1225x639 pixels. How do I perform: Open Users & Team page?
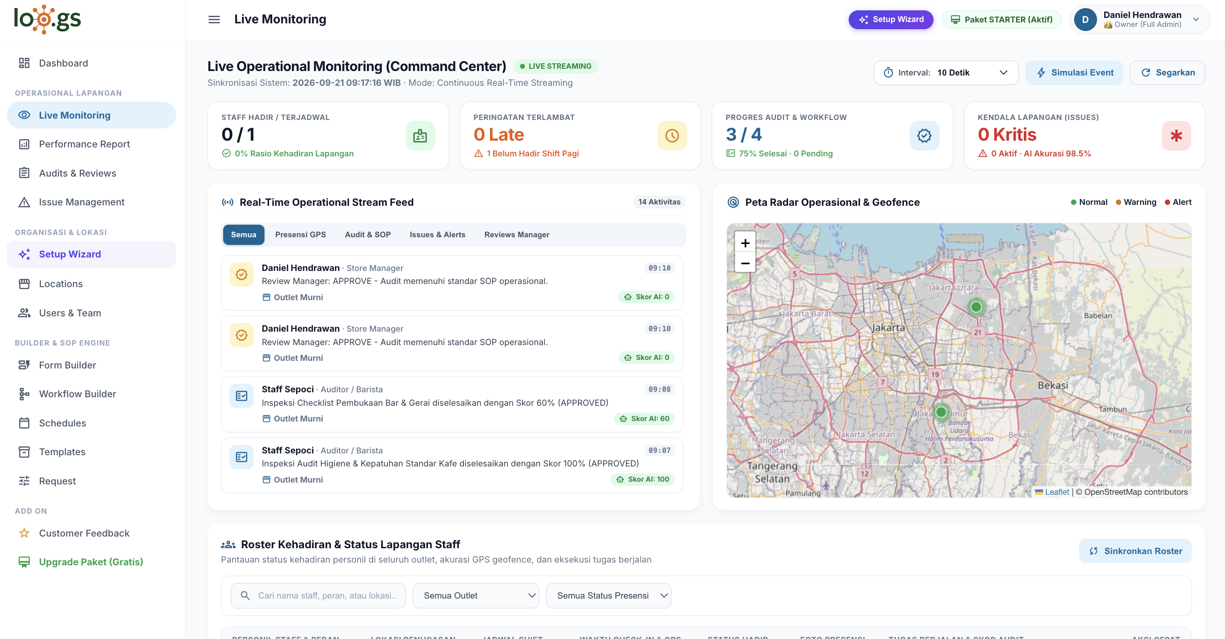point(91,313)
